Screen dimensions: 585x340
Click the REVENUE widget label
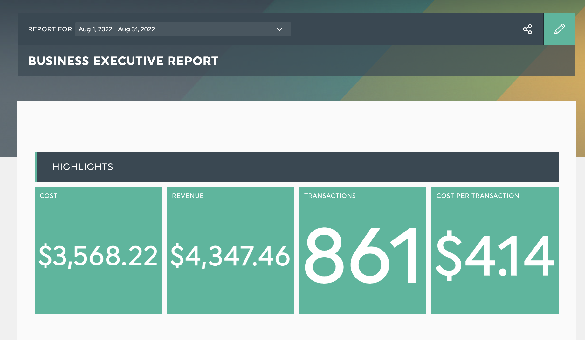tap(188, 196)
